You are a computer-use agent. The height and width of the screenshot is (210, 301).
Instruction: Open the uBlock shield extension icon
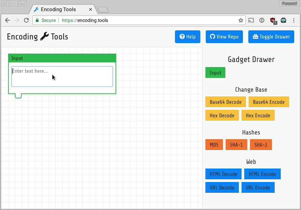tap(273, 20)
